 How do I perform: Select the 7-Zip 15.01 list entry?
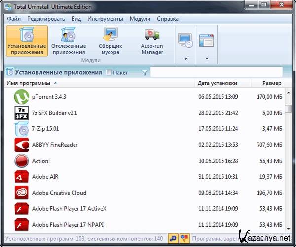pyautogui.click(x=45, y=129)
